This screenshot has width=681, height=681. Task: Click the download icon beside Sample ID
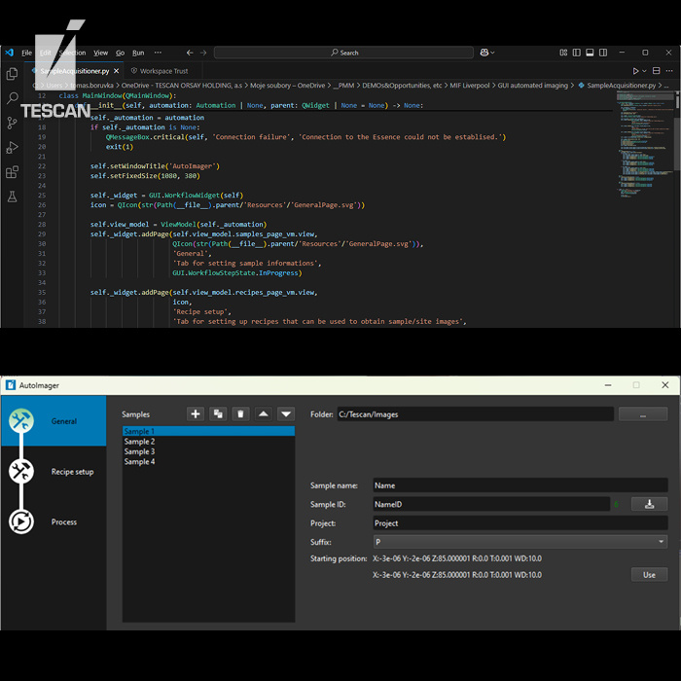pos(649,504)
